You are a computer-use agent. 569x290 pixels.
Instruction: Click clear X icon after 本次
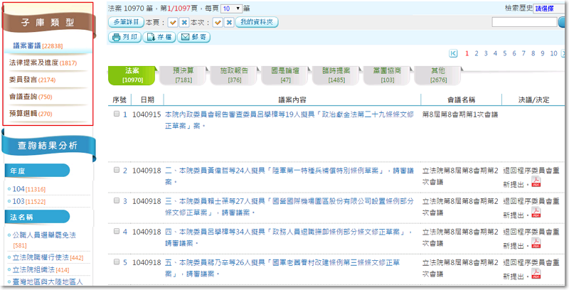click(x=228, y=23)
